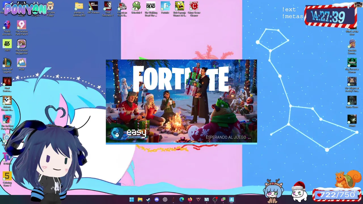Launch The Jackbox Megapicker shortcut
Image resolution: width=363 pixels, height=204 pixels.
click(x=22, y=47)
